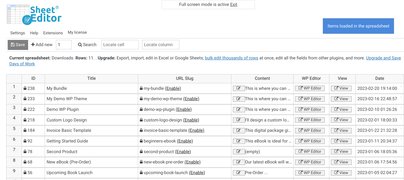Click the bulk edit thousands of rows link

pyautogui.click(x=231, y=58)
